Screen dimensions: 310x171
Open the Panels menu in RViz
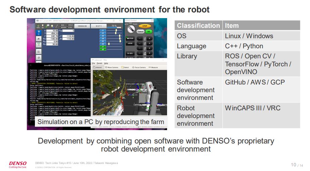pyautogui.click(x=99, y=63)
